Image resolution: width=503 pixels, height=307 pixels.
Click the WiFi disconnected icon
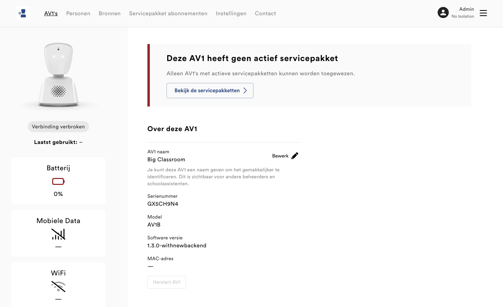pyautogui.click(x=58, y=287)
